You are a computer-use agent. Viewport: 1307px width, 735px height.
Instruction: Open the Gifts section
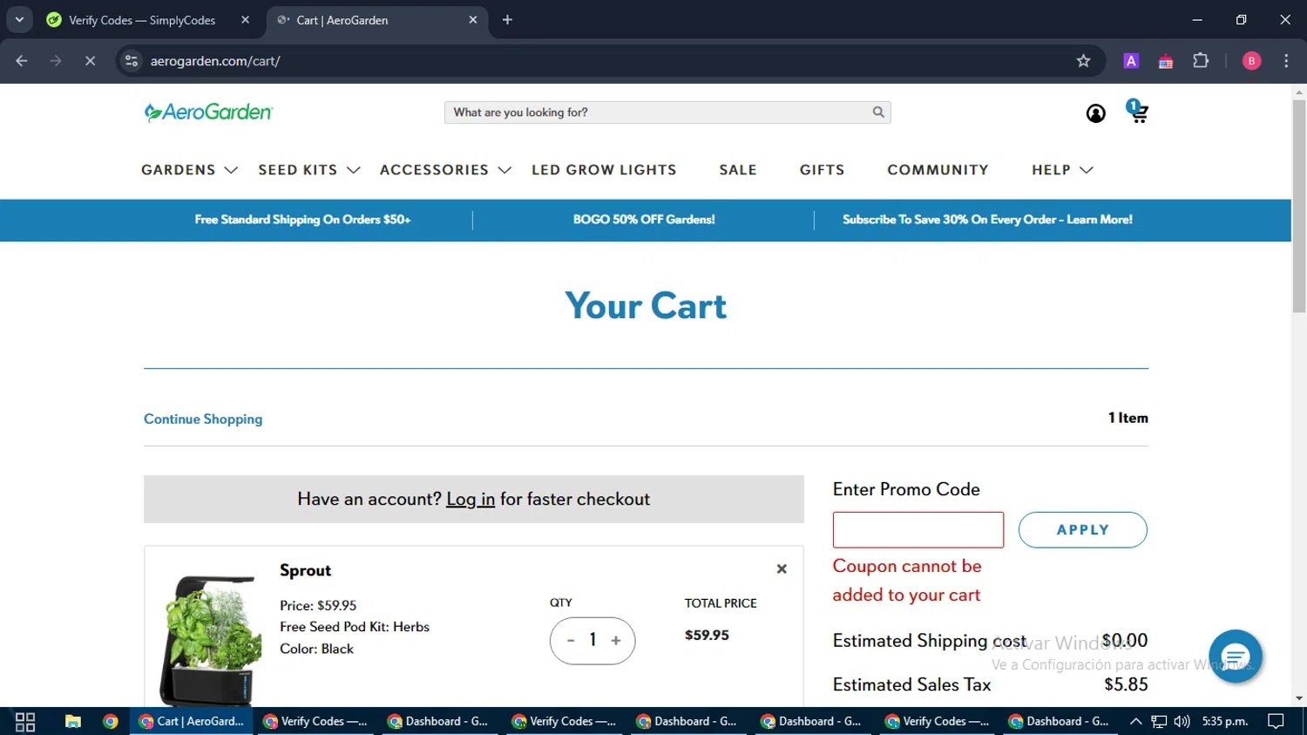[x=822, y=170]
